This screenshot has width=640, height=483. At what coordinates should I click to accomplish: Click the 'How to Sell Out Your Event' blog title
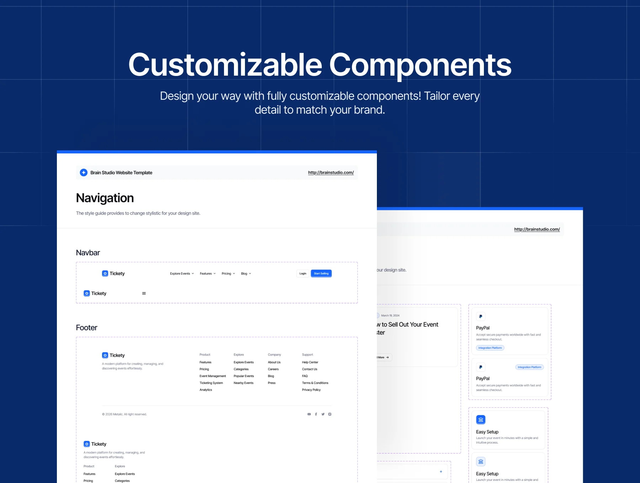tap(407, 329)
